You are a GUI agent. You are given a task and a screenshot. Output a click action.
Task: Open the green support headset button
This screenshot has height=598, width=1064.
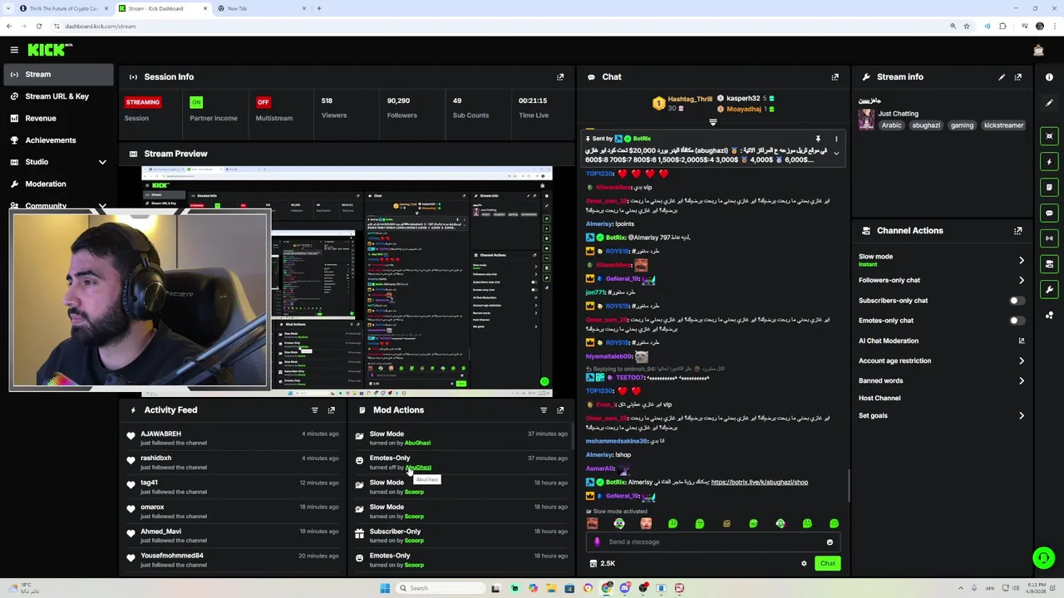1043,558
